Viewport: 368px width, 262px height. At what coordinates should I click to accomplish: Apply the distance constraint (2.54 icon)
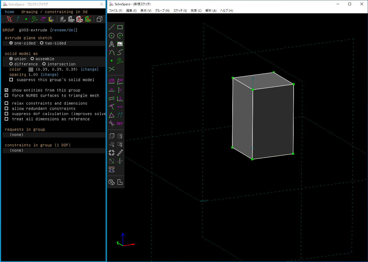click(x=112, y=81)
